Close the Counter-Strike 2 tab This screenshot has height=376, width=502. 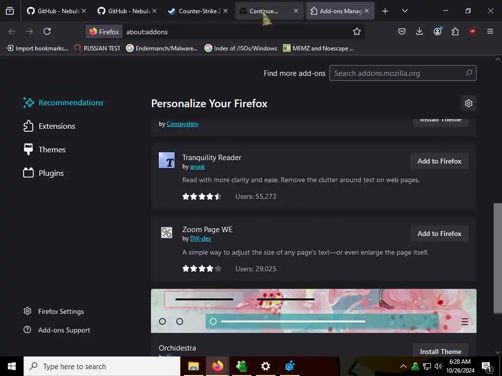click(226, 11)
